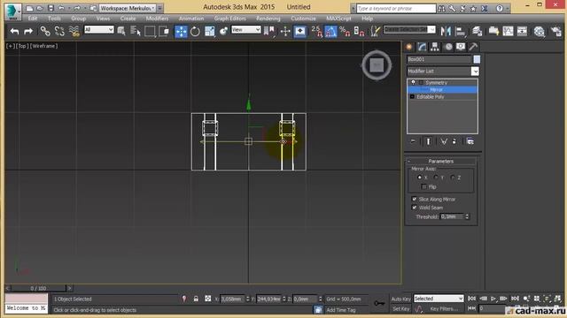The height and width of the screenshot is (318, 567).
Task: Select Z mirror axis radio button
Action: [453, 178]
